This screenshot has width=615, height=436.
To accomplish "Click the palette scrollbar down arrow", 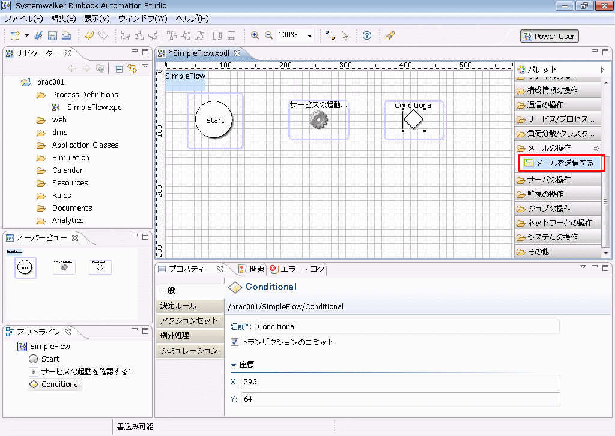I will 607,253.
